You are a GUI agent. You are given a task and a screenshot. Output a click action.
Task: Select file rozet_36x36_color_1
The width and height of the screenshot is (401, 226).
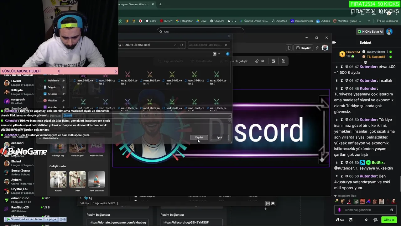[83, 78]
